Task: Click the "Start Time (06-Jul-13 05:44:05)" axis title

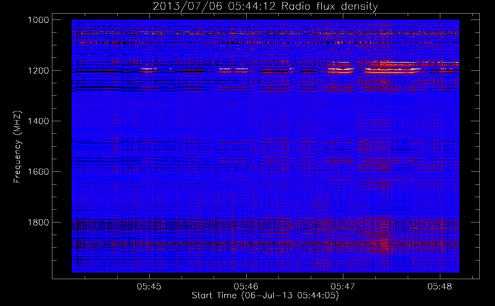Action: tap(265, 296)
